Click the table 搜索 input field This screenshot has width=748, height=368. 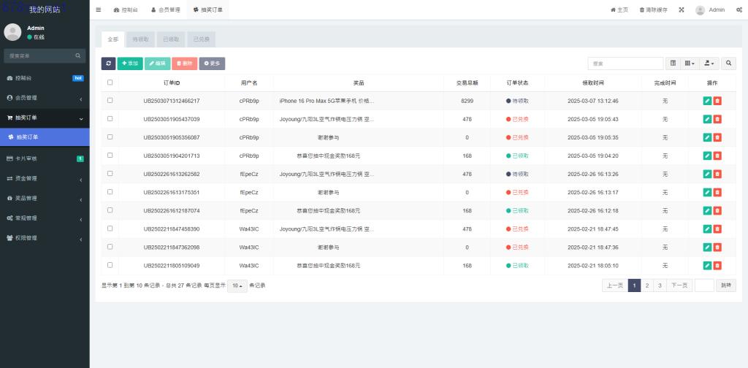click(625, 64)
